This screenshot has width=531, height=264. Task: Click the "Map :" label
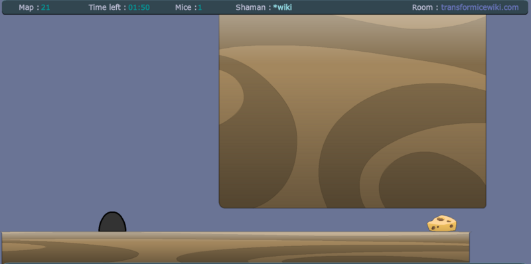[x=29, y=7]
